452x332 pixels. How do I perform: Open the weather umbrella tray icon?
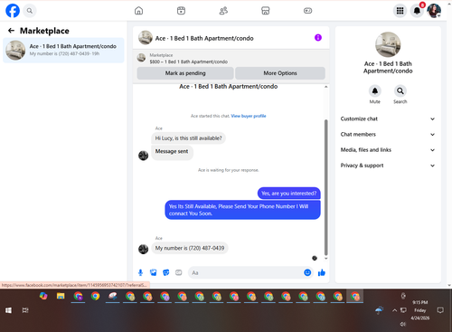(x=380, y=310)
